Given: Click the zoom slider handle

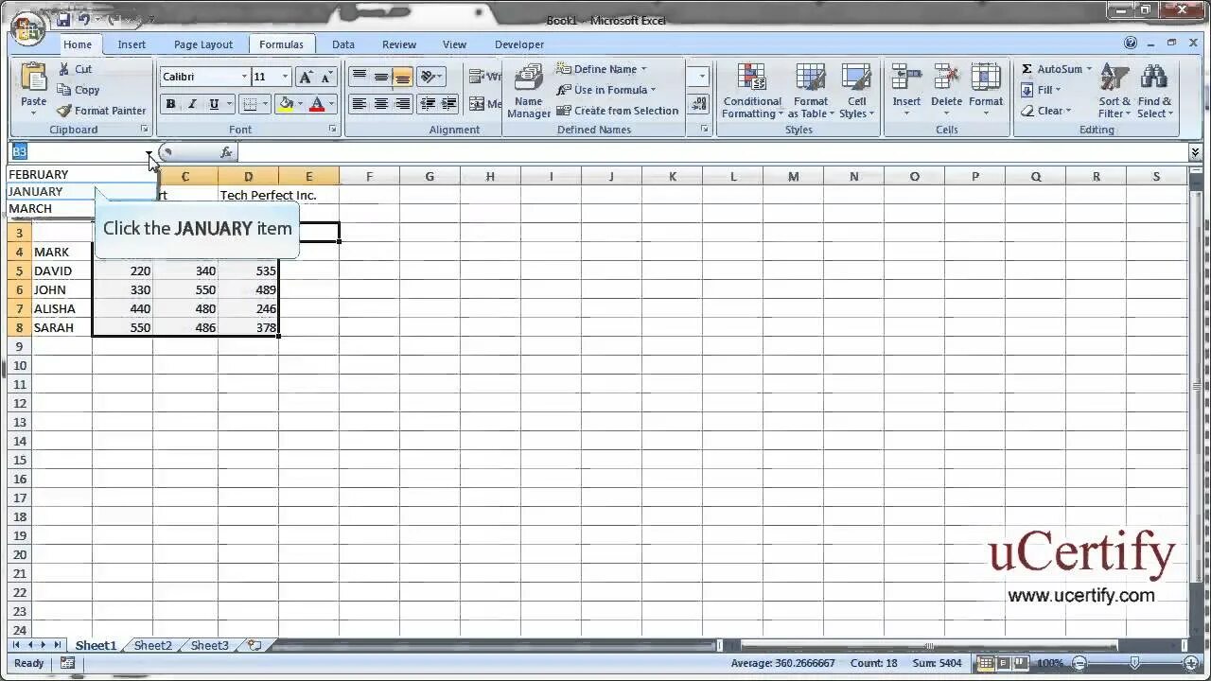Looking at the screenshot, I should click(x=1133, y=663).
